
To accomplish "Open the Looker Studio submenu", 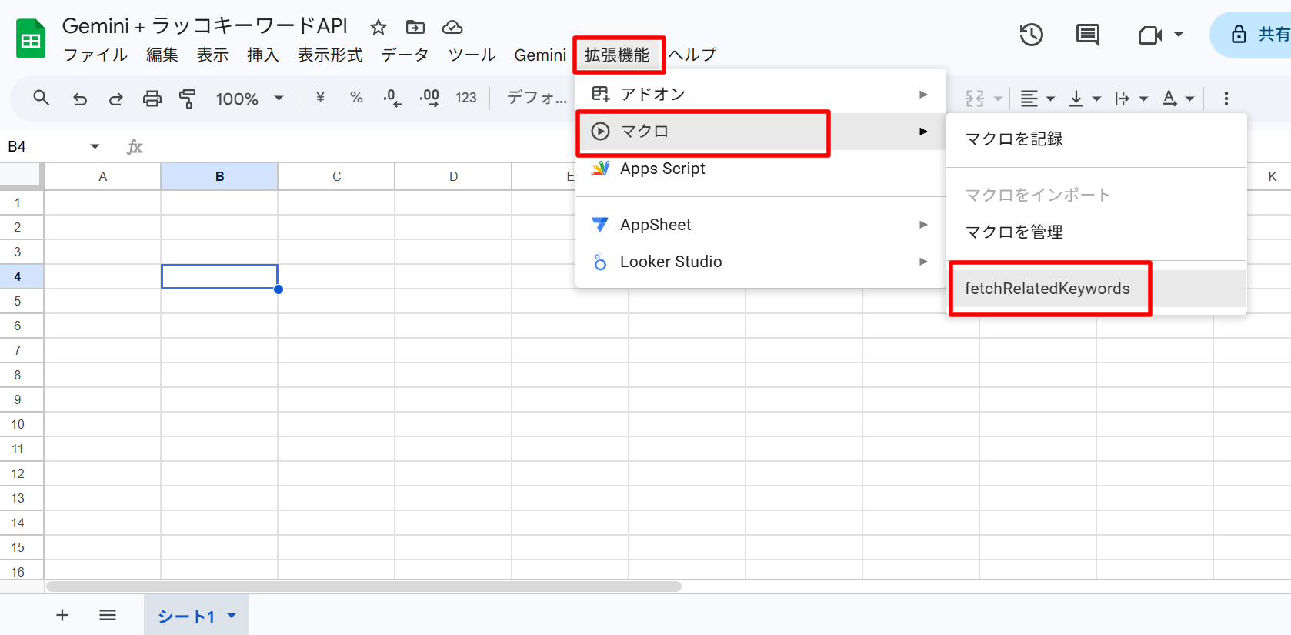I will pyautogui.click(x=760, y=262).
